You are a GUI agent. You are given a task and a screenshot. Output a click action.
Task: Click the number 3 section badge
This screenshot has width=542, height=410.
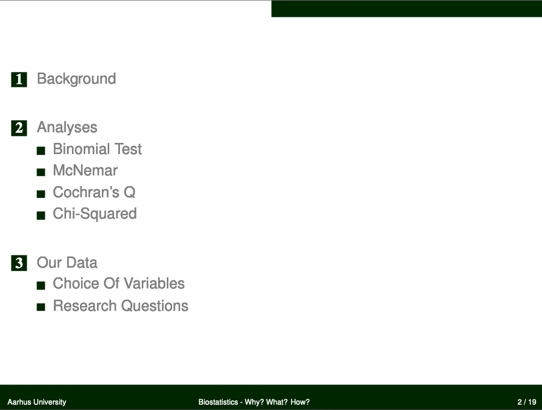(19, 263)
